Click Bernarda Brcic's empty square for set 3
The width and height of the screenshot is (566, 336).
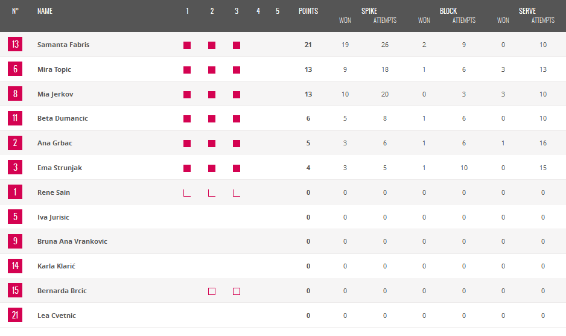[x=237, y=291]
